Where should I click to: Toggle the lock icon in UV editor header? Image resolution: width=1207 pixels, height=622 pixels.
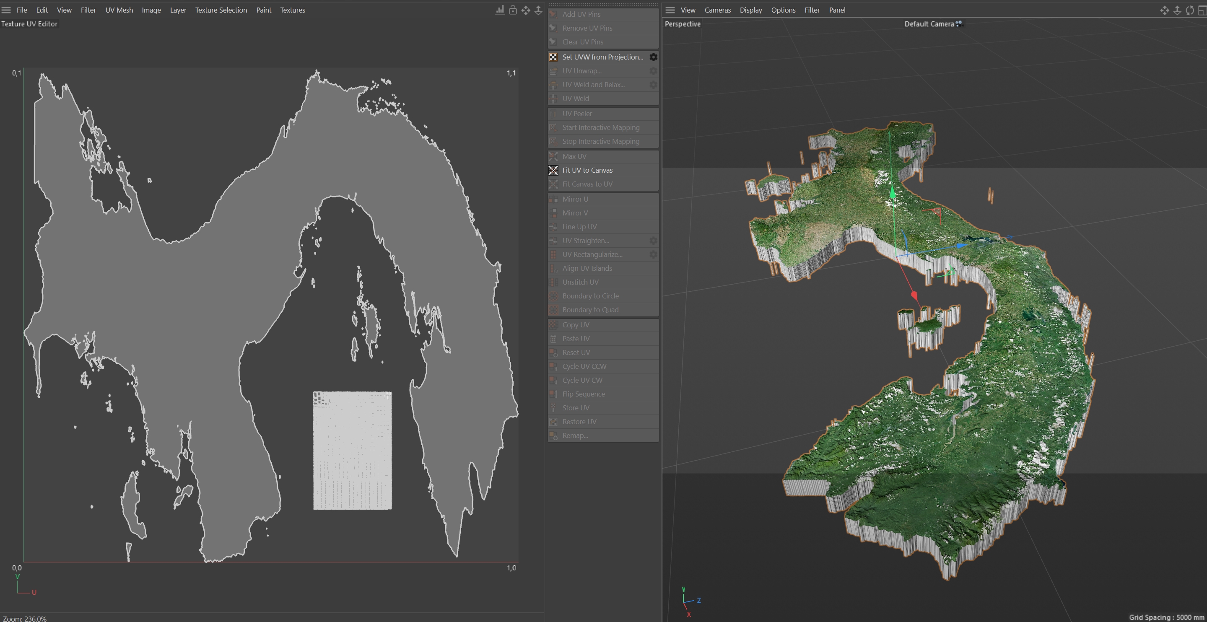coord(513,10)
